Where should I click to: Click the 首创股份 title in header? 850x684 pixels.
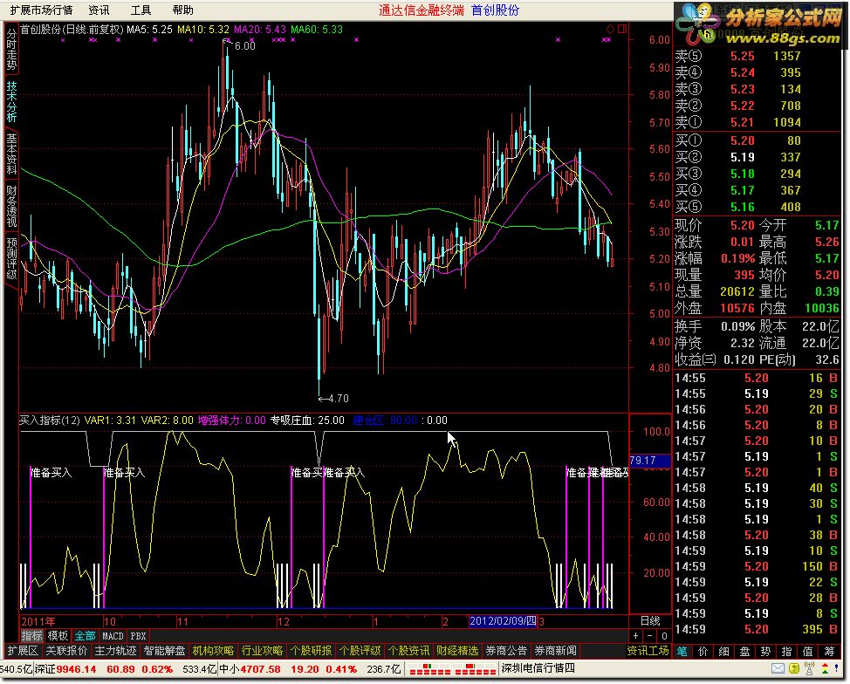(495, 10)
